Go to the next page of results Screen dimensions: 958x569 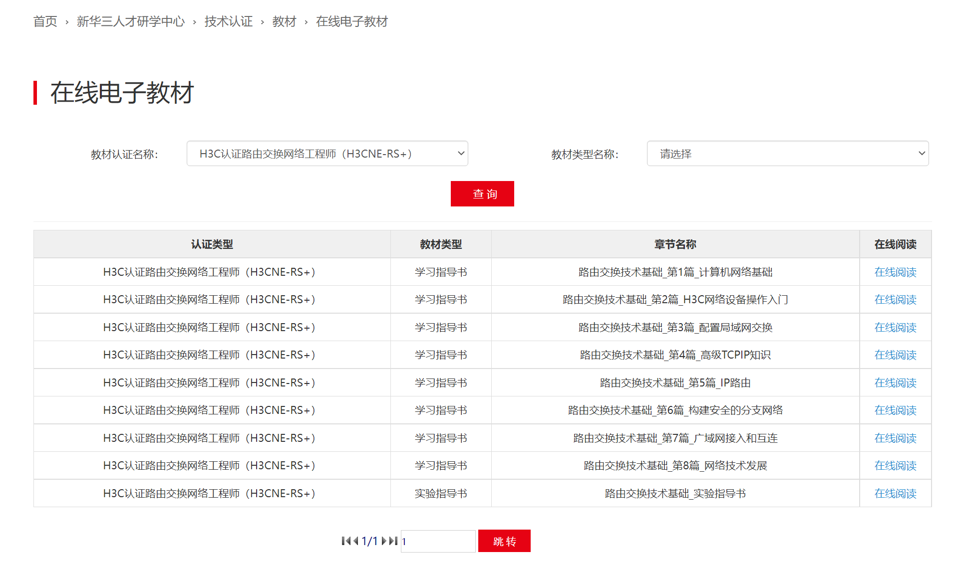point(384,541)
